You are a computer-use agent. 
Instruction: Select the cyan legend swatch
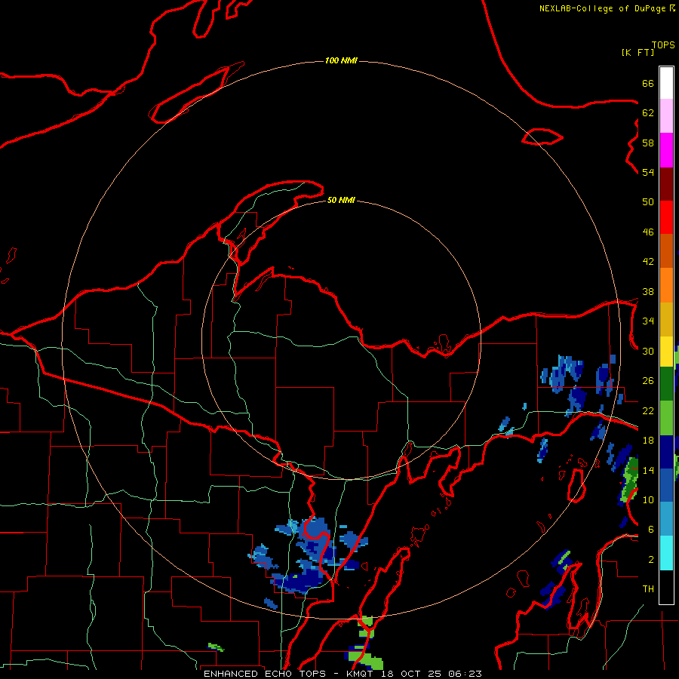click(x=666, y=553)
